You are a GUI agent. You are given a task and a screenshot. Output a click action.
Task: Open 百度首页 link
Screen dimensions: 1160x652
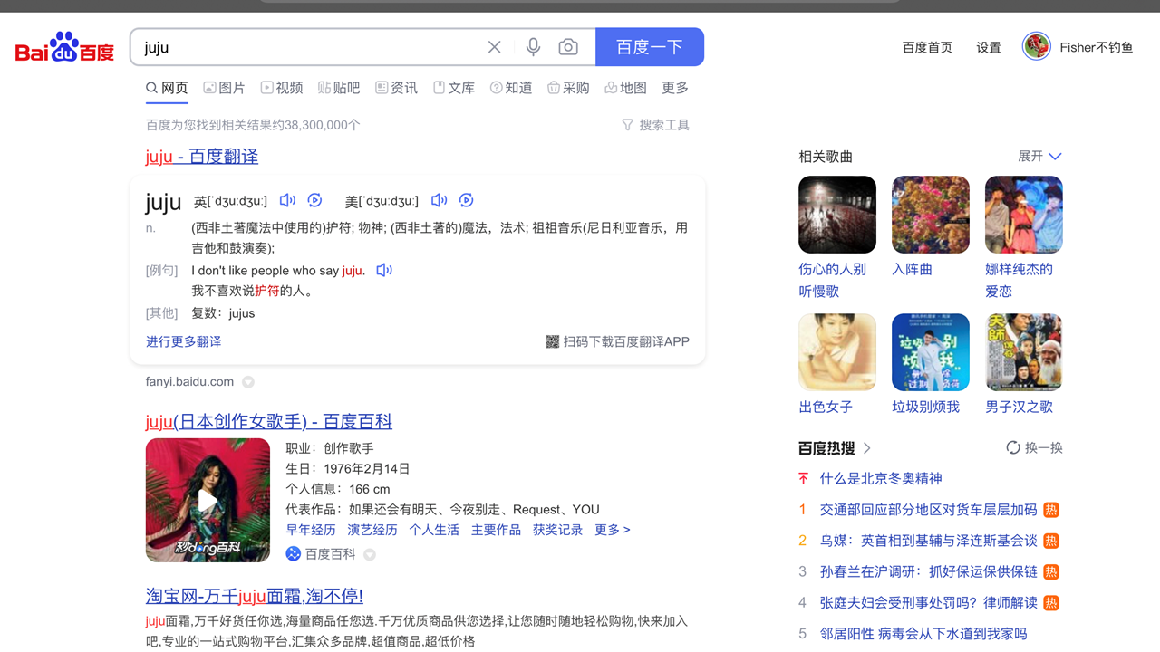(x=927, y=47)
